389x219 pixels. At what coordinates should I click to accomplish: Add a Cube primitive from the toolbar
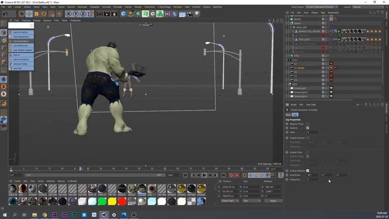click(x=123, y=14)
